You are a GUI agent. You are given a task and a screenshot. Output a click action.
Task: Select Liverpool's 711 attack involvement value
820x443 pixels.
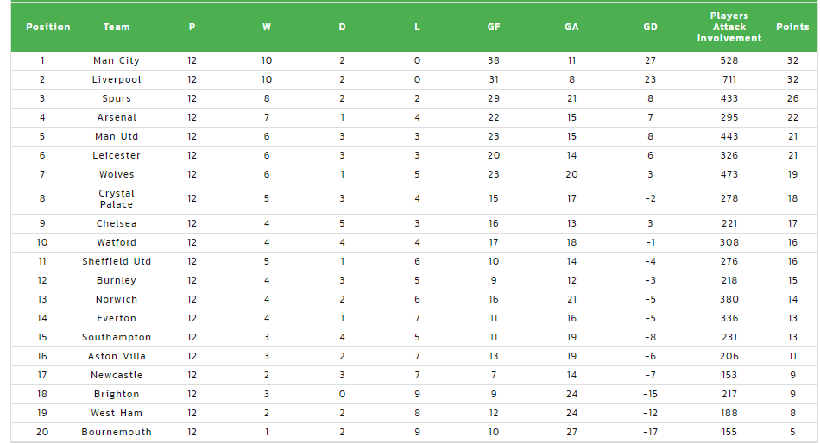click(x=729, y=79)
